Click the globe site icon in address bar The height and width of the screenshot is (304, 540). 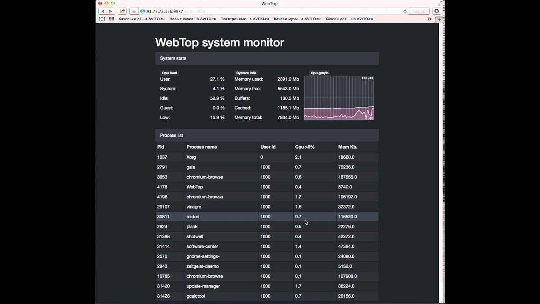pos(143,11)
